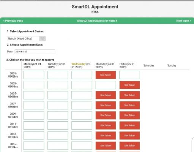The width and height of the screenshot is (194, 152).
Task: Go to Next week
Action: pos(184,21)
